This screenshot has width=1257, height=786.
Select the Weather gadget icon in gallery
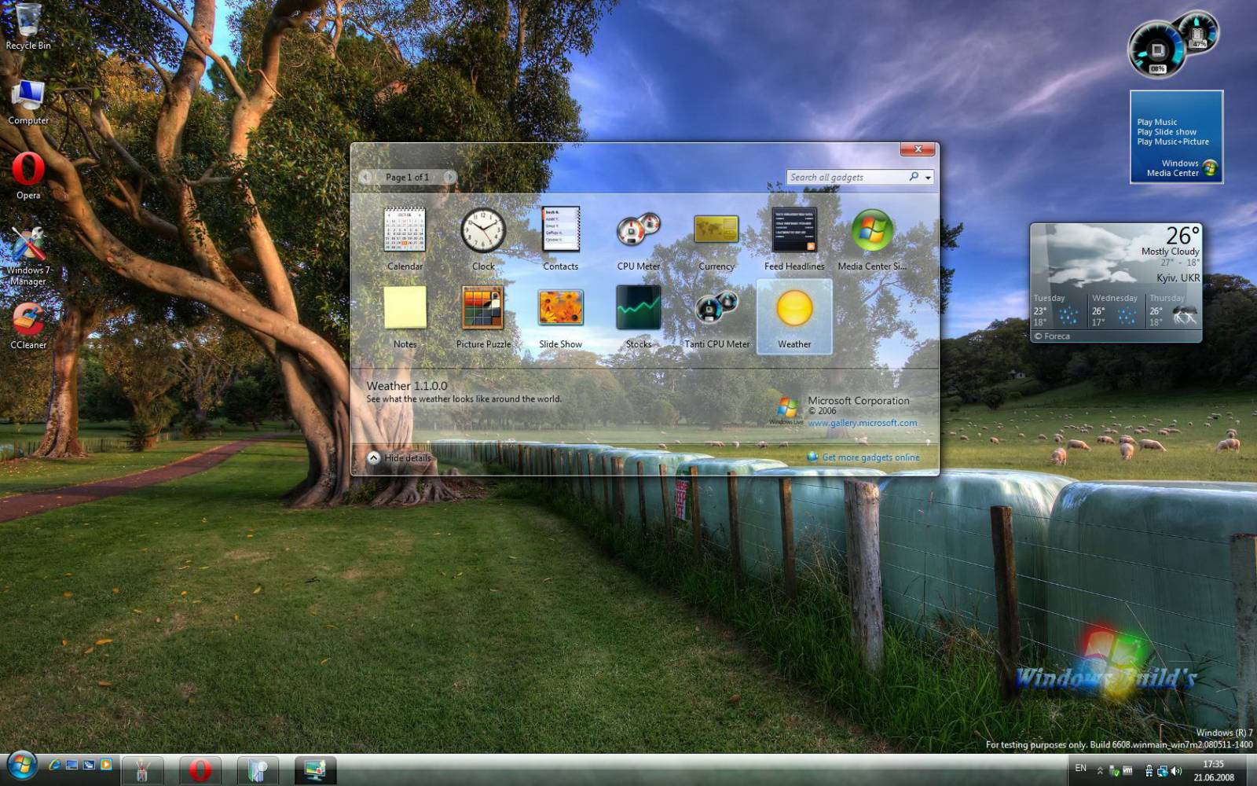[794, 308]
